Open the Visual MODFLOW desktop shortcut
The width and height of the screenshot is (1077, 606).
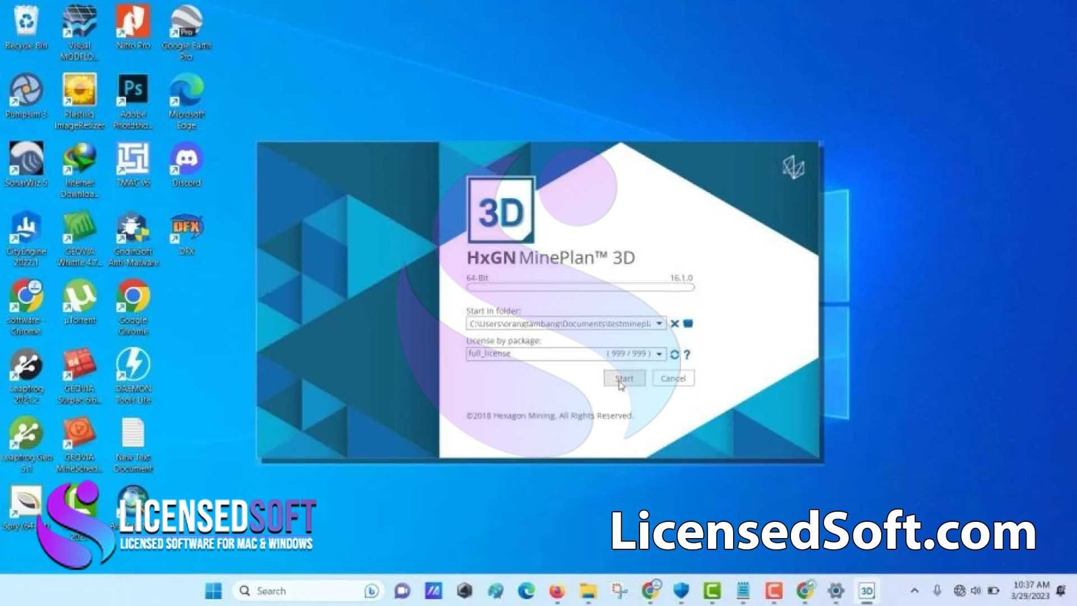pyautogui.click(x=79, y=32)
